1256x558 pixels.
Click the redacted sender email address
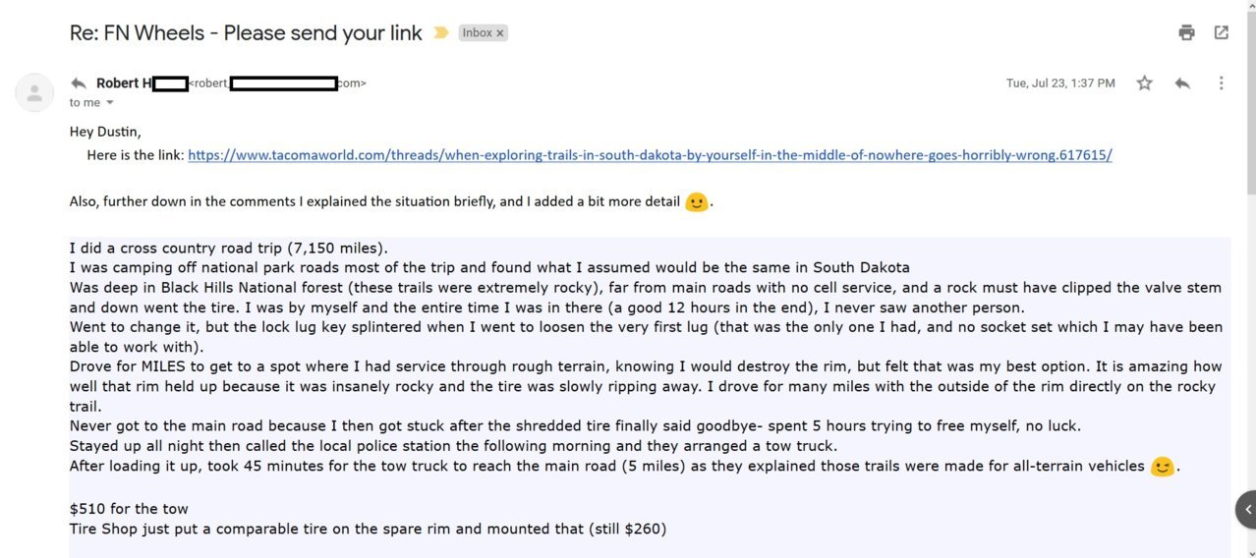tap(276, 84)
